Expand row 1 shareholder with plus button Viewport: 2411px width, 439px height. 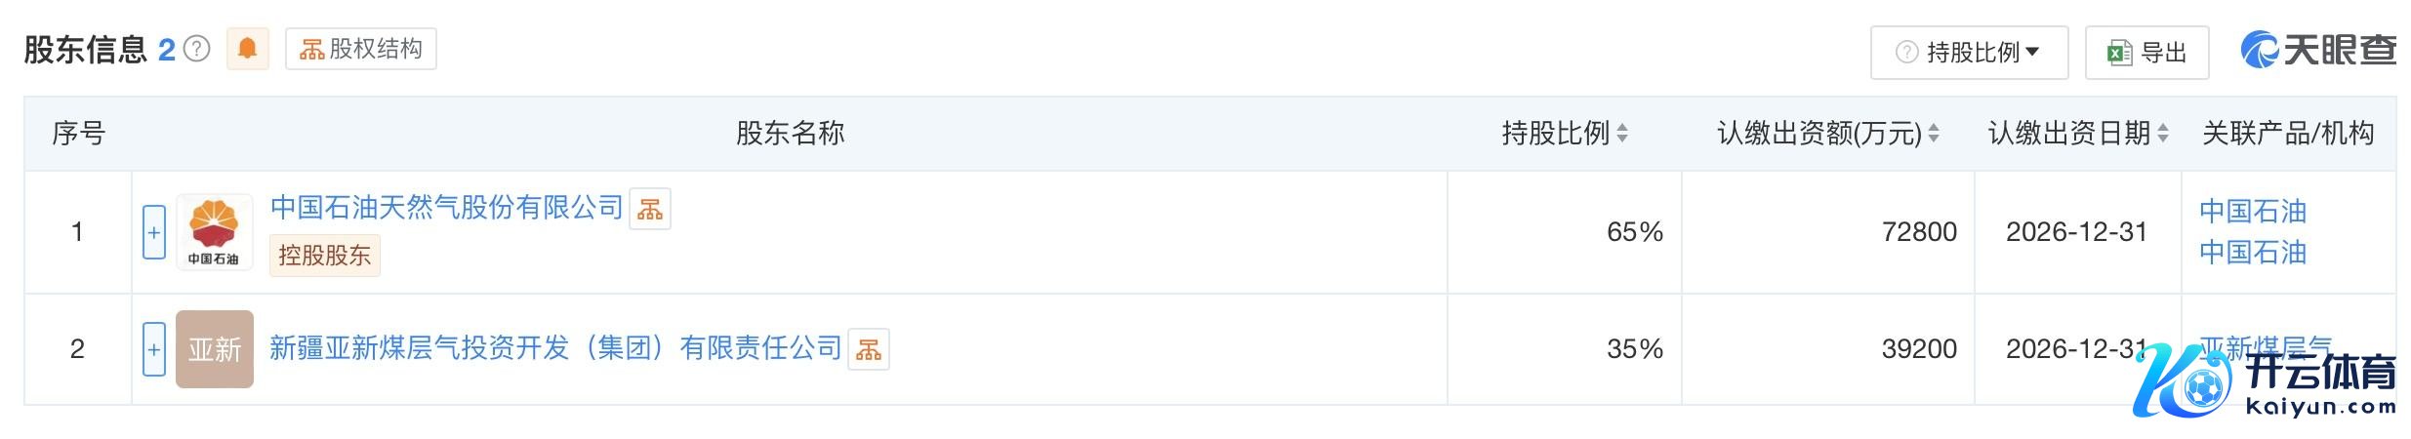154,232
